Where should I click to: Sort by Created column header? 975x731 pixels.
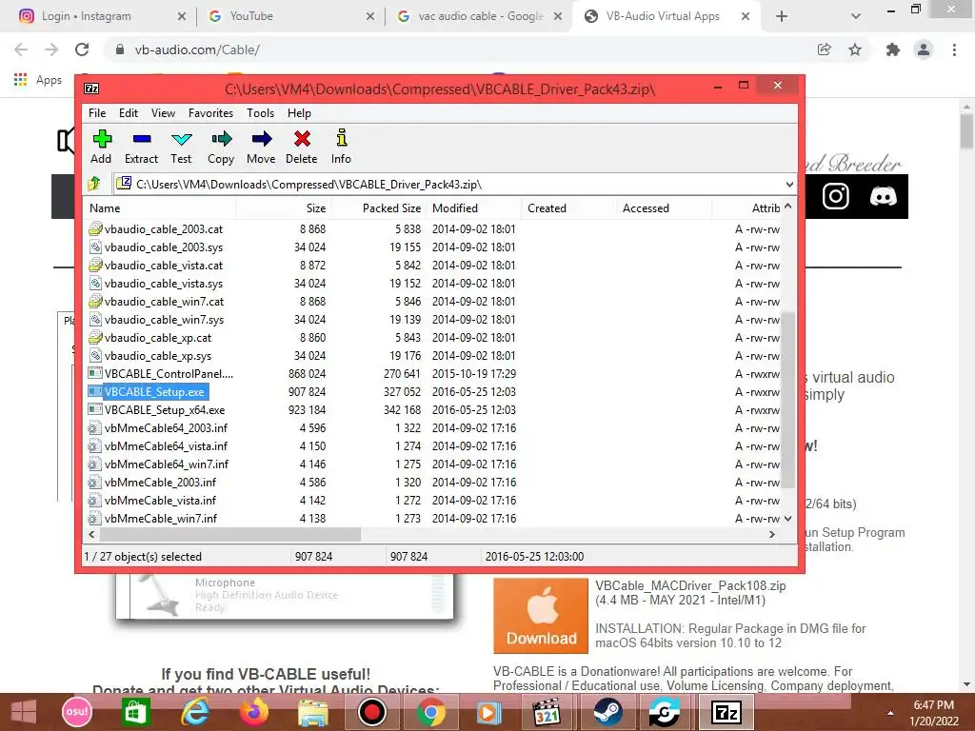pyautogui.click(x=568, y=208)
